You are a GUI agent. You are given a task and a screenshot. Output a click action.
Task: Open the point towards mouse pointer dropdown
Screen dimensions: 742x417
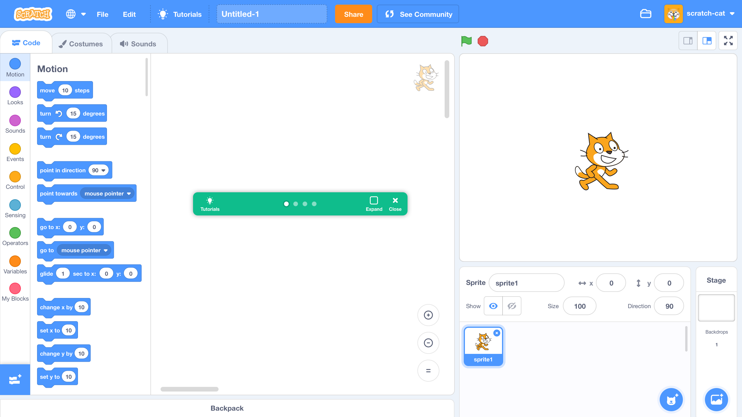(107, 193)
